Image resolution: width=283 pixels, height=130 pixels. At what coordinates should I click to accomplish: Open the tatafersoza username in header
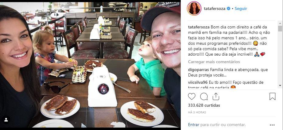pyautogui.click(x=215, y=8)
